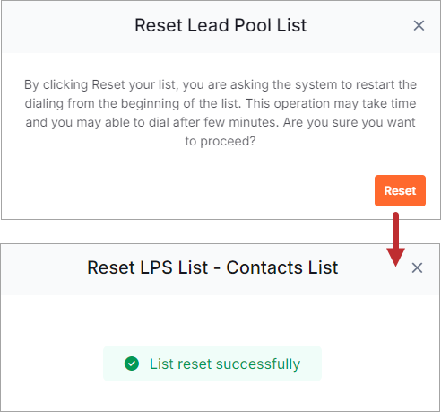
Task: Click the line starting "dialing from the beginning"
Action: coord(220,103)
